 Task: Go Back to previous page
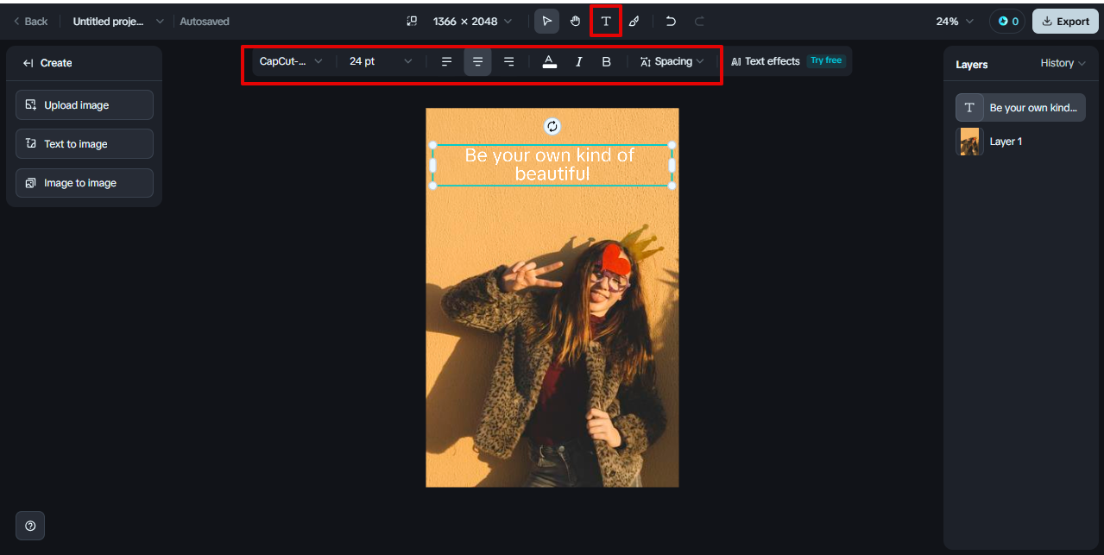[x=30, y=21]
